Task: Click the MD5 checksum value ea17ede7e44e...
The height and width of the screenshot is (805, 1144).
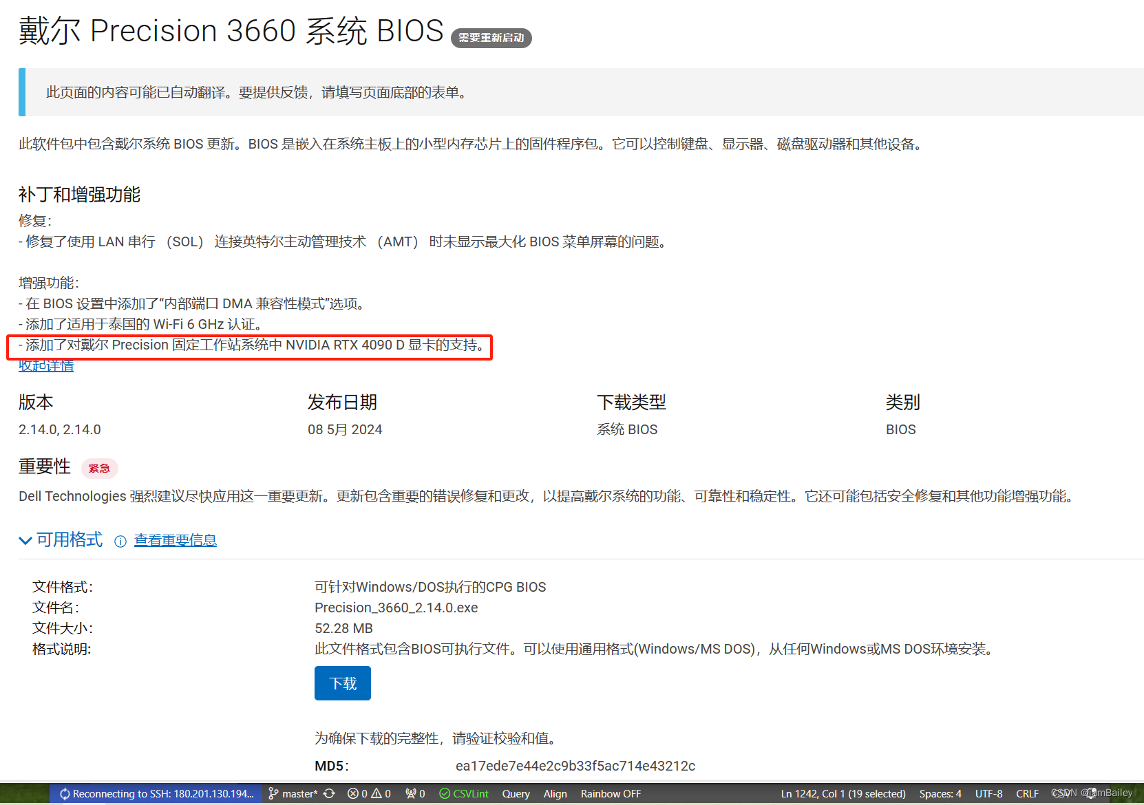Action: [575, 766]
